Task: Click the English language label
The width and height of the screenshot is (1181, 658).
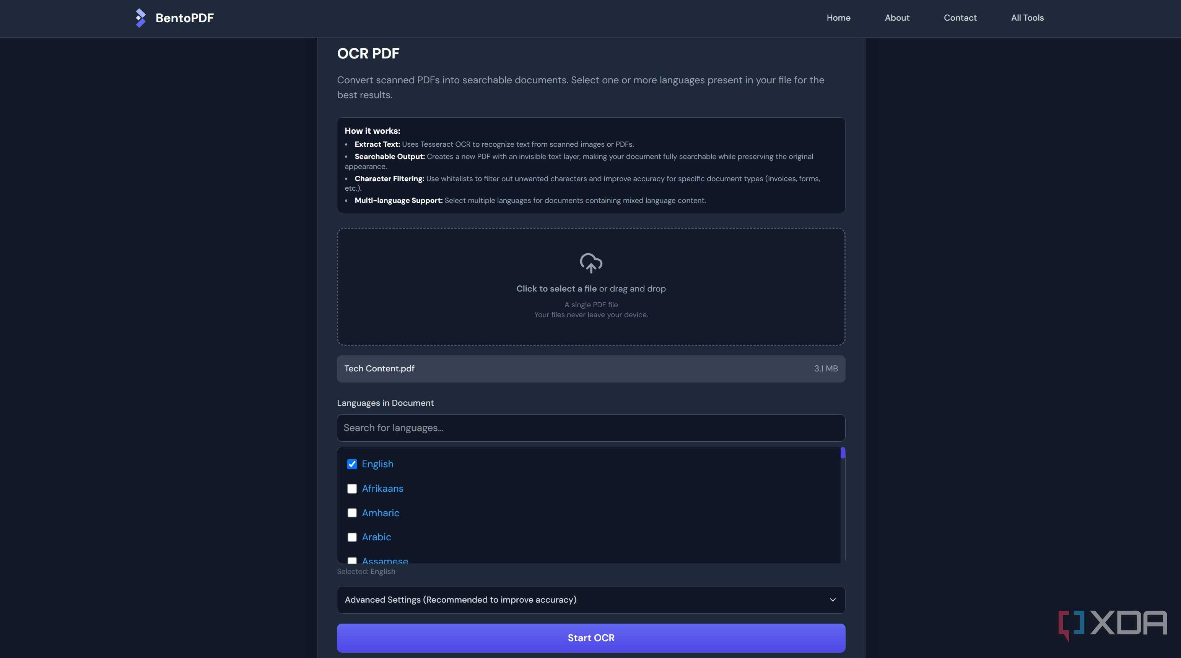Action: (x=377, y=464)
